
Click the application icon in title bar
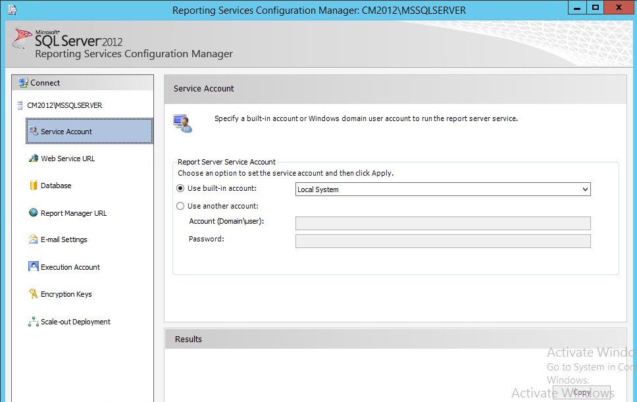[11, 10]
